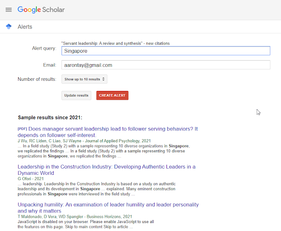The height and width of the screenshot is (231, 281).
Task: Click author line J Wu, RC Liden
Action: [84, 141]
